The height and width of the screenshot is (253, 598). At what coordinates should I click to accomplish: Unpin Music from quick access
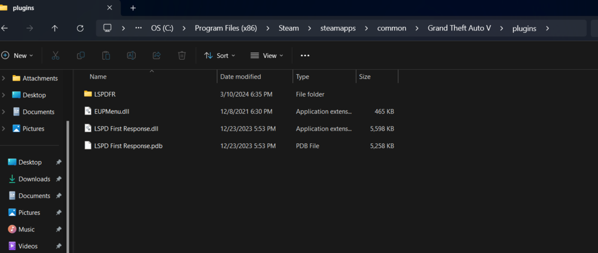tap(59, 229)
